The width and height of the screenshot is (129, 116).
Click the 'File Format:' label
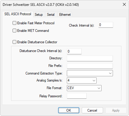click(55, 88)
